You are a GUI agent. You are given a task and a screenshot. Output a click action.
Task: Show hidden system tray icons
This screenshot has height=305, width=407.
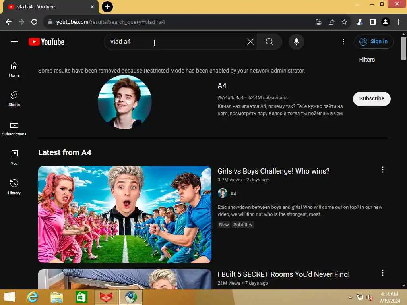click(x=350, y=297)
